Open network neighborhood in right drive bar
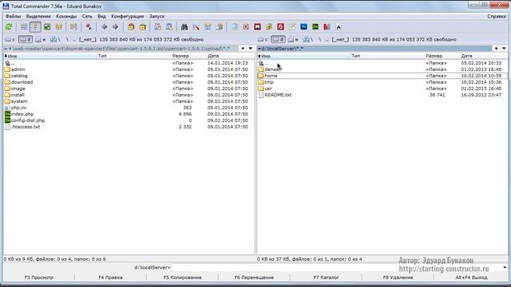Viewport: 511px width, 287px height. click(x=307, y=39)
